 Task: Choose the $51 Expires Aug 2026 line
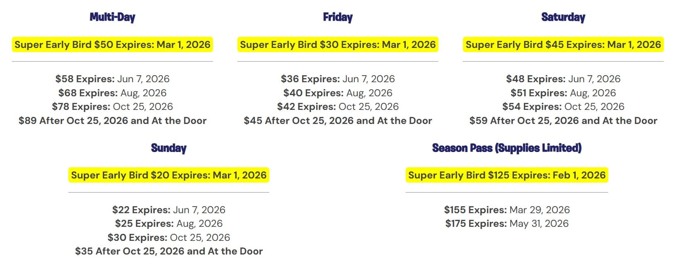pyautogui.click(x=563, y=93)
